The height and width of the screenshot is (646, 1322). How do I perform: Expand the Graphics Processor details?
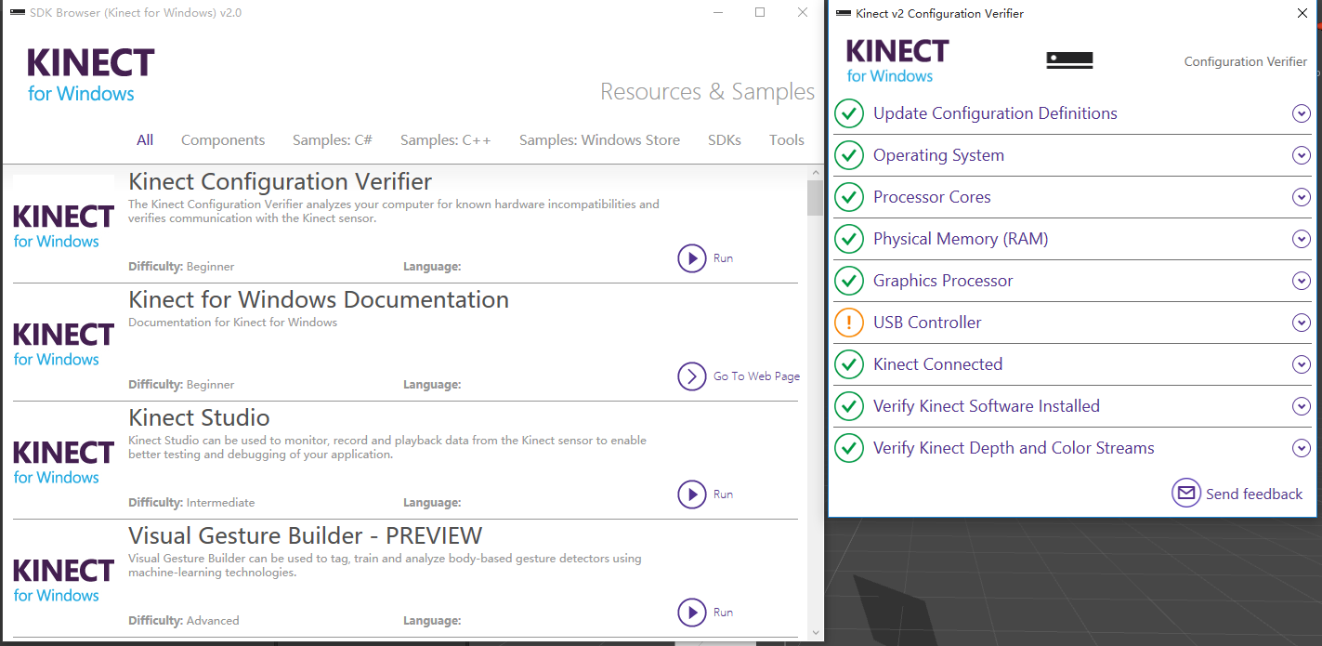pos(1301,281)
